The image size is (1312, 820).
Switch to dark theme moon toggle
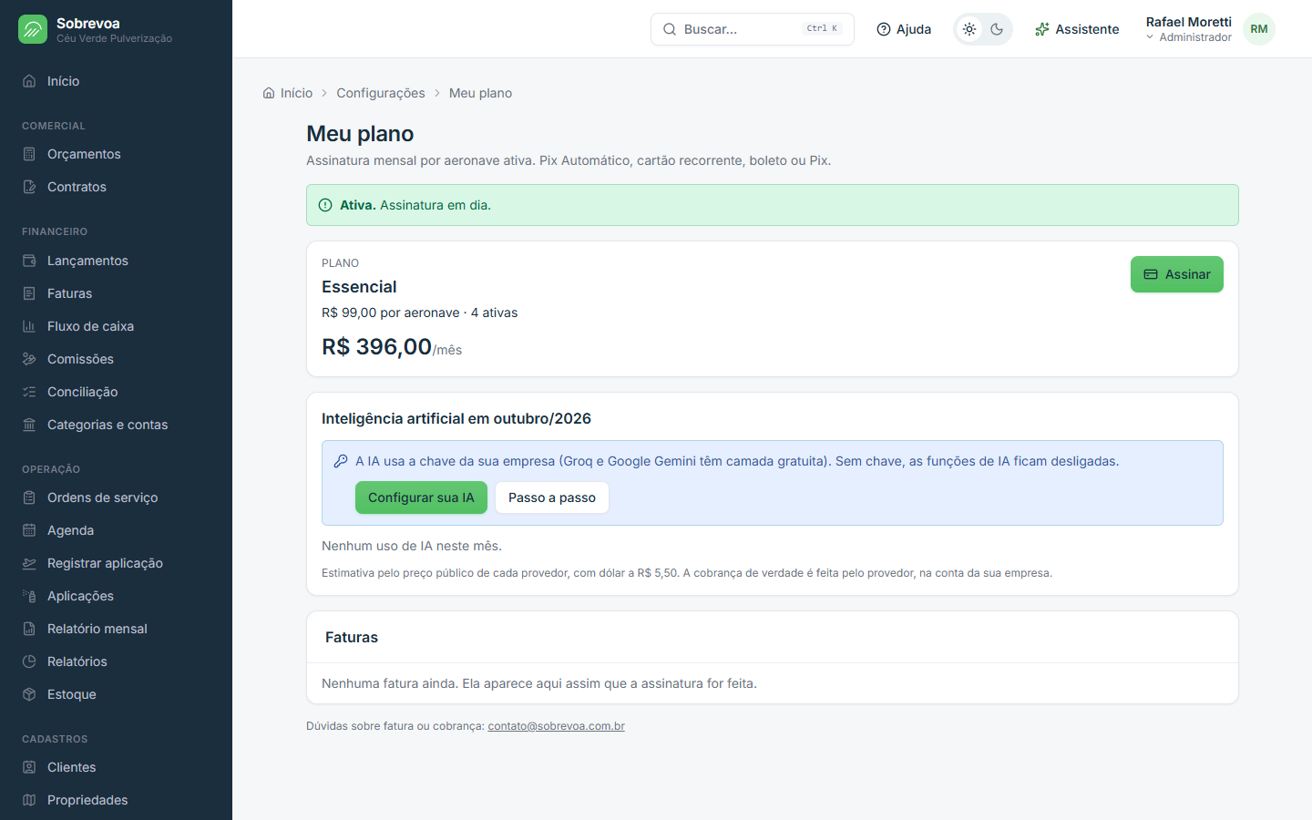click(x=997, y=29)
